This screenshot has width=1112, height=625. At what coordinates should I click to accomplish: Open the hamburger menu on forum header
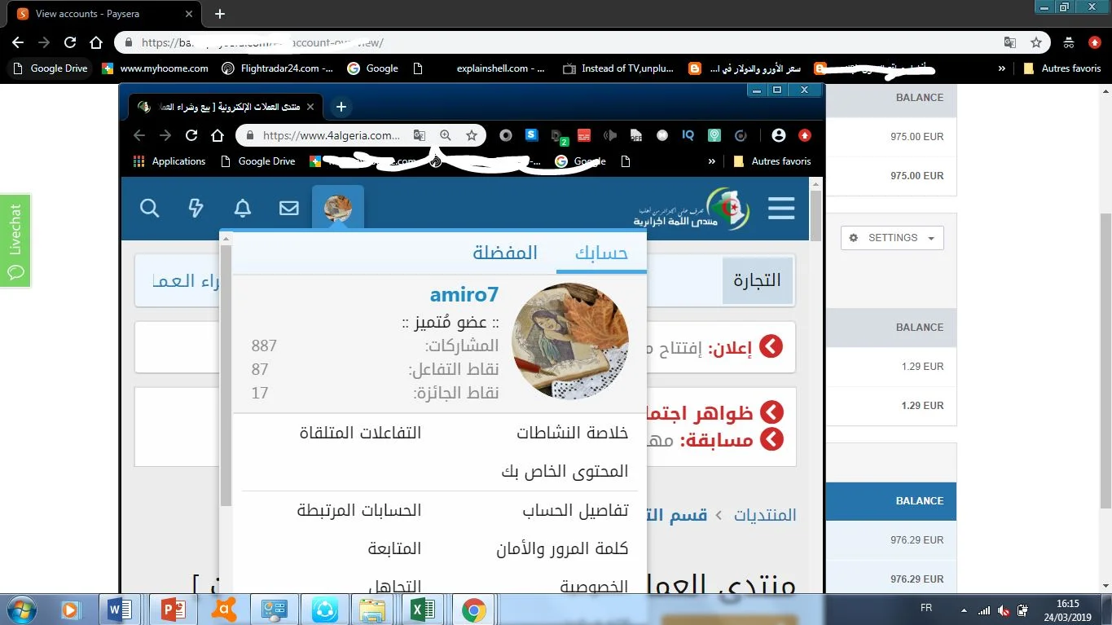tap(780, 209)
